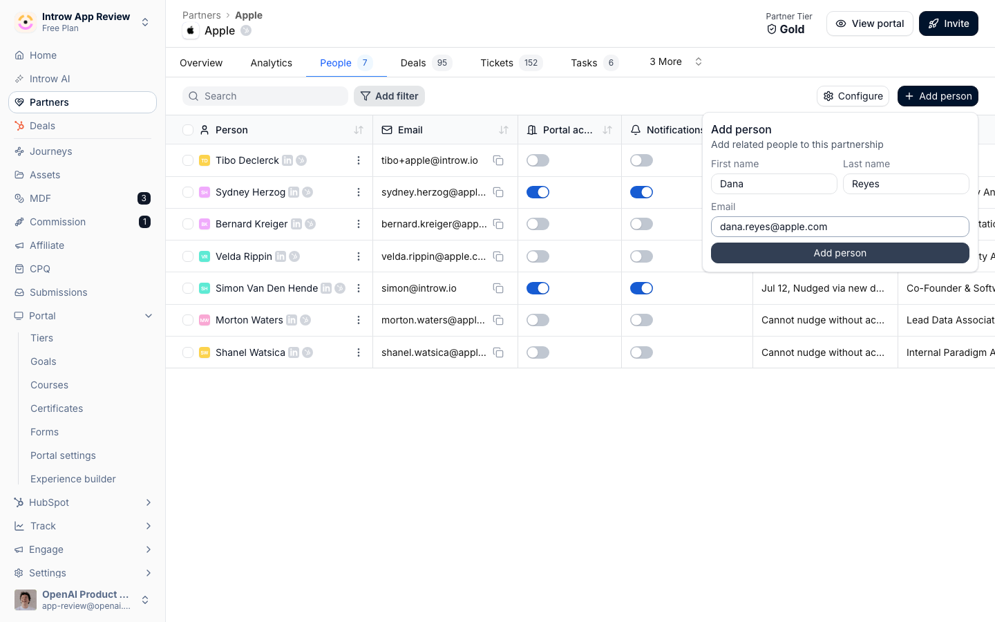Focus the First name field containing Dana
This screenshot has width=995, height=622.
coord(774,184)
